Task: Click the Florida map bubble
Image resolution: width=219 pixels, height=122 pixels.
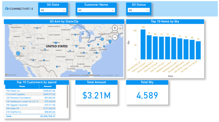Action: 89,73
